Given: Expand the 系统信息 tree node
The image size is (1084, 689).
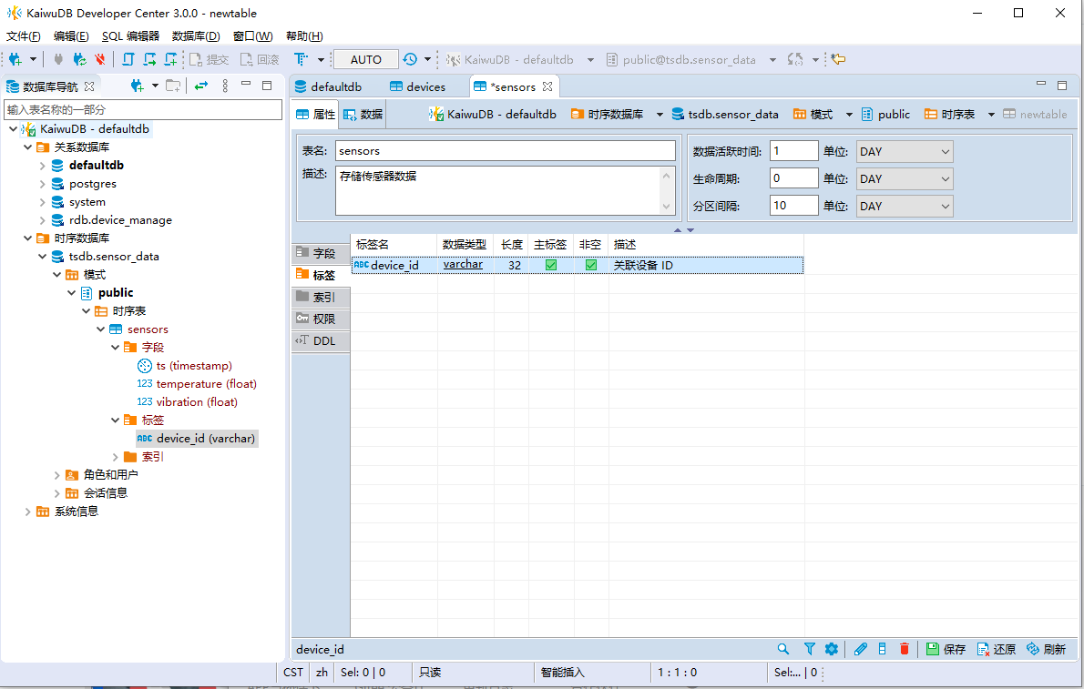Looking at the screenshot, I should 27,512.
